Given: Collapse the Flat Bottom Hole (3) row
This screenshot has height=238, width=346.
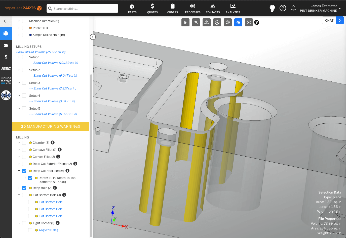Looking at the screenshot, I should pos(19,195).
